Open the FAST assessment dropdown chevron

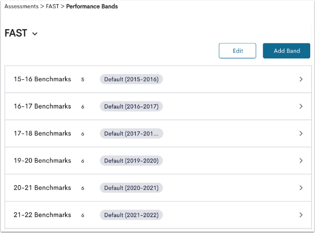[35, 34]
